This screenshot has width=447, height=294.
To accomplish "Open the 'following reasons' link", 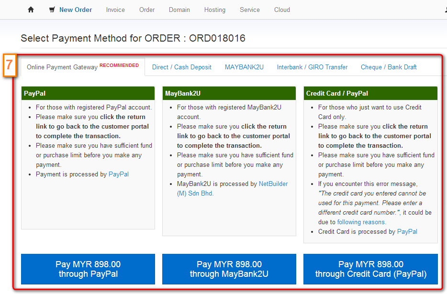I will [361, 222].
